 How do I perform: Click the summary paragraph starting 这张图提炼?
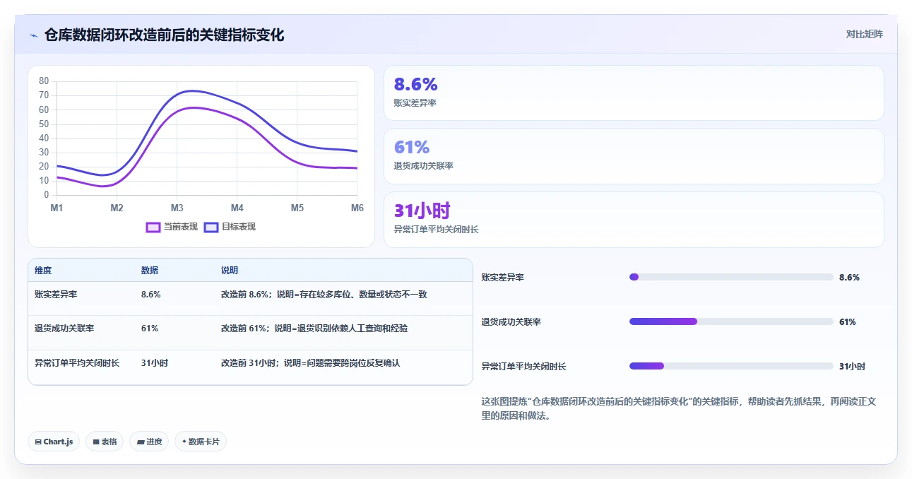[x=680, y=408]
